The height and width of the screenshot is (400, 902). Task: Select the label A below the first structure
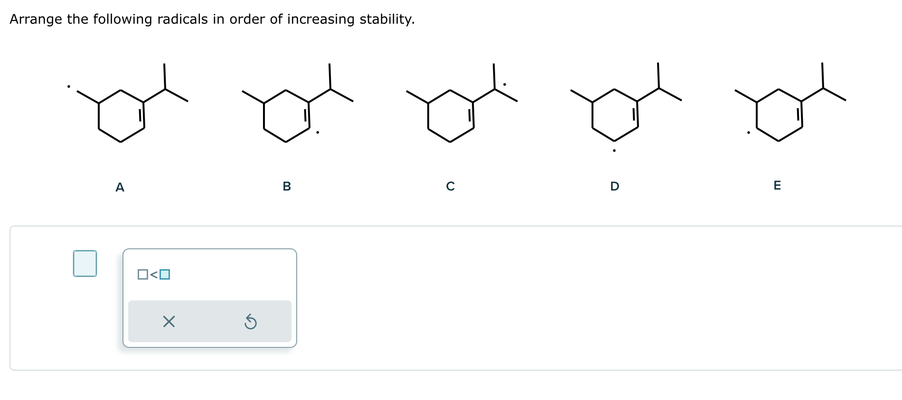[x=119, y=187]
